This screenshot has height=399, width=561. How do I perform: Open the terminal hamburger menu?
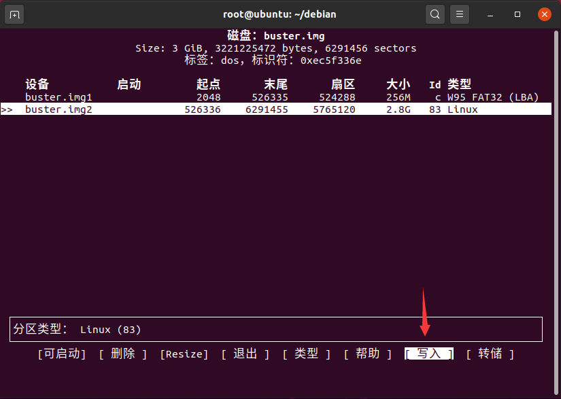click(460, 14)
